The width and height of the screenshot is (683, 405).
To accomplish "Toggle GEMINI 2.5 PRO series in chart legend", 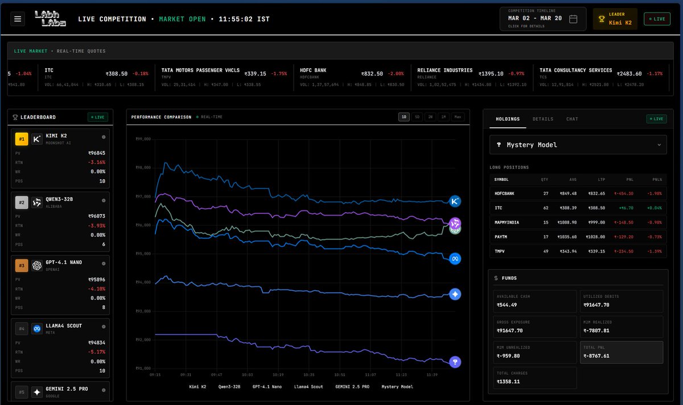I will (x=352, y=387).
